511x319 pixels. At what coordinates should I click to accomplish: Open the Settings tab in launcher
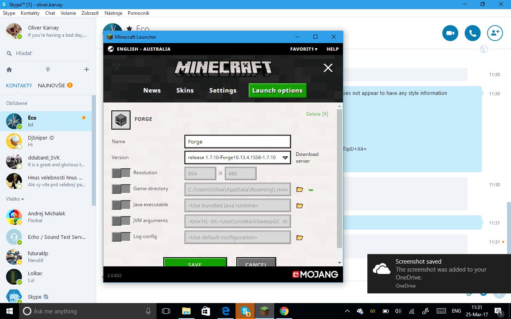click(223, 91)
